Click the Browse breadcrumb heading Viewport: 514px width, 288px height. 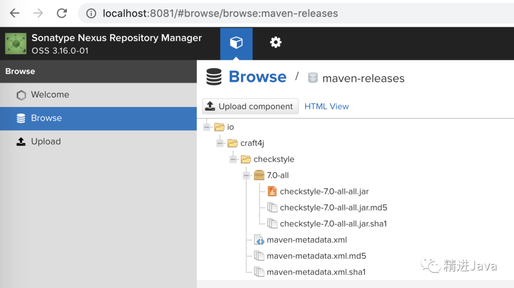tap(257, 77)
